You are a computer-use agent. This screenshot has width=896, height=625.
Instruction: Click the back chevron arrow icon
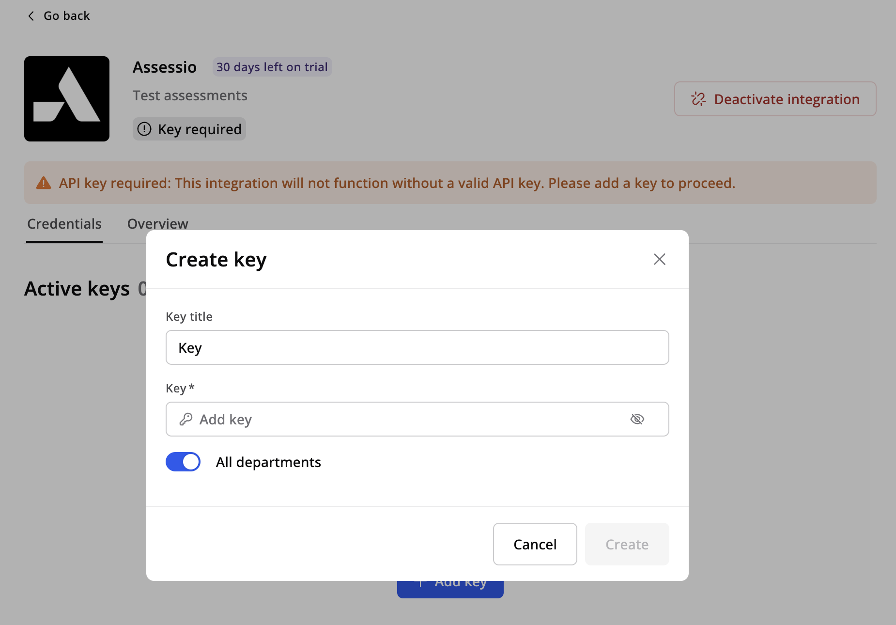[31, 16]
